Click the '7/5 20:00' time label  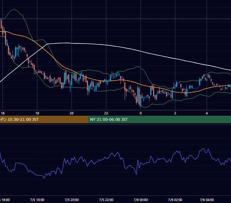pos(72,200)
